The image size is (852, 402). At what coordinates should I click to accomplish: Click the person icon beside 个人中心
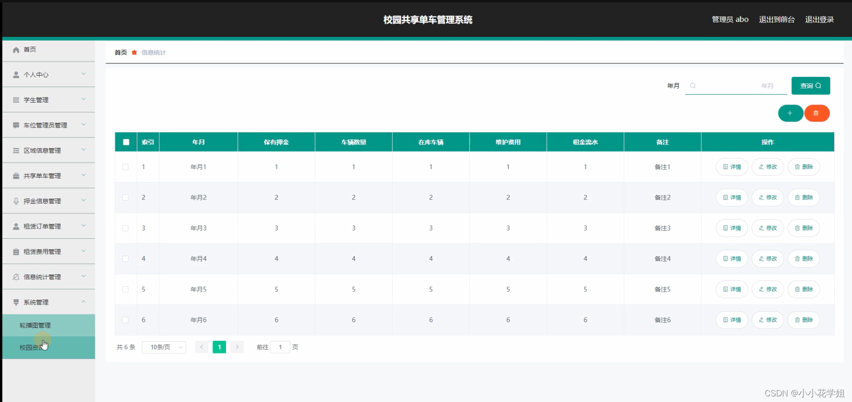click(16, 75)
